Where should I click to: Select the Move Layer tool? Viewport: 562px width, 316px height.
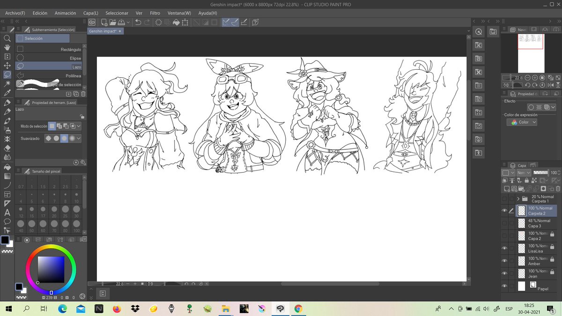click(x=7, y=66)
